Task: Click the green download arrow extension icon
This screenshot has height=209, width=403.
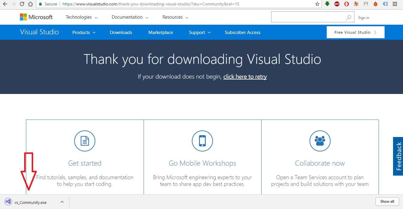Action: pyautogui.click(x=327, y=4)
